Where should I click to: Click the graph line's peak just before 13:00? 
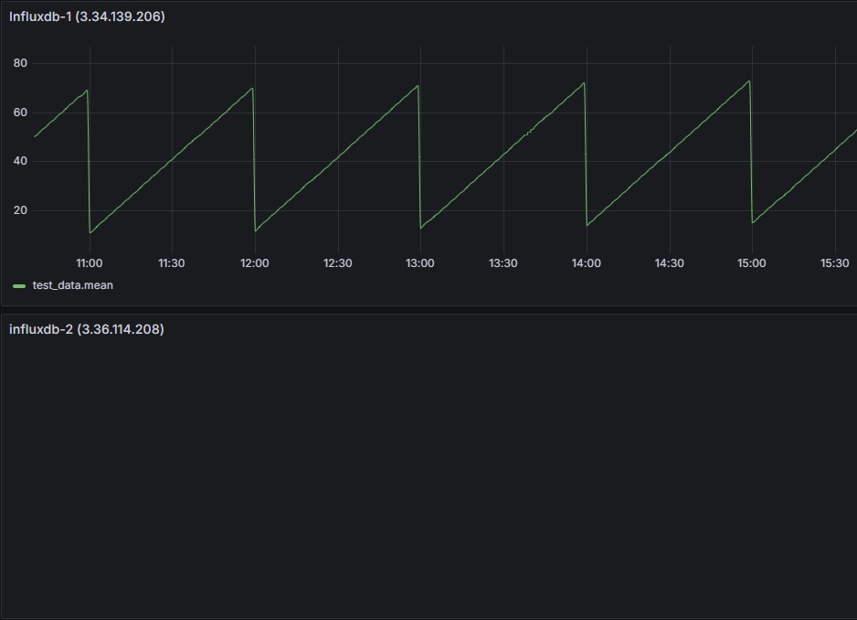click(418, 86)
